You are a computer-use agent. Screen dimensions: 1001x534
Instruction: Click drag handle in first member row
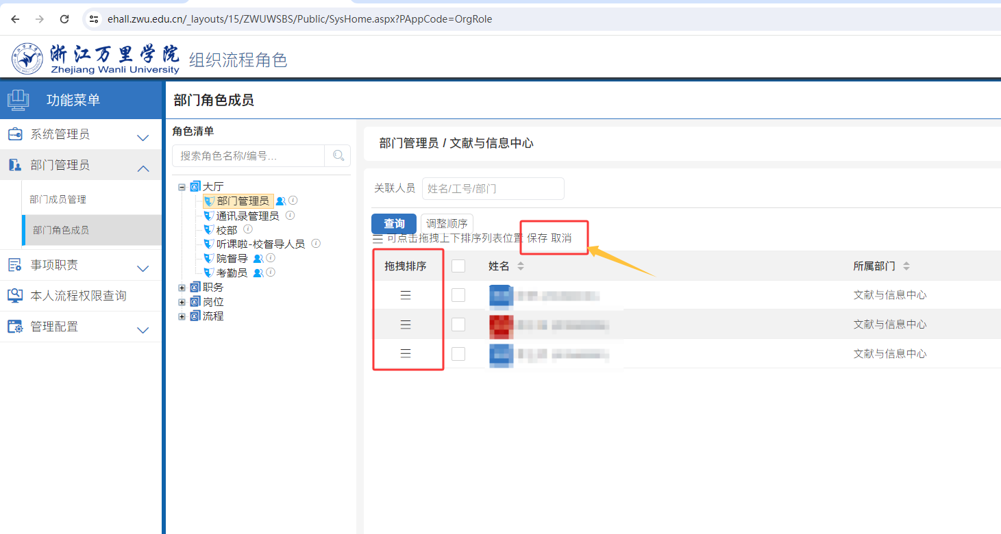tap(406, 295)
